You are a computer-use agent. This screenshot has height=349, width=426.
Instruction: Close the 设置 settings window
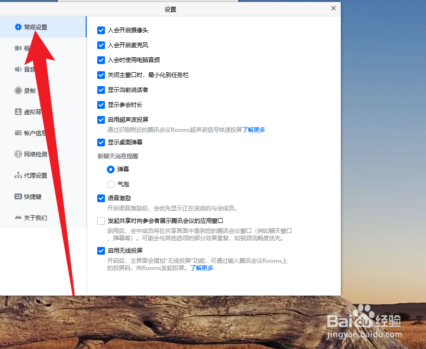tap(333, 9)
